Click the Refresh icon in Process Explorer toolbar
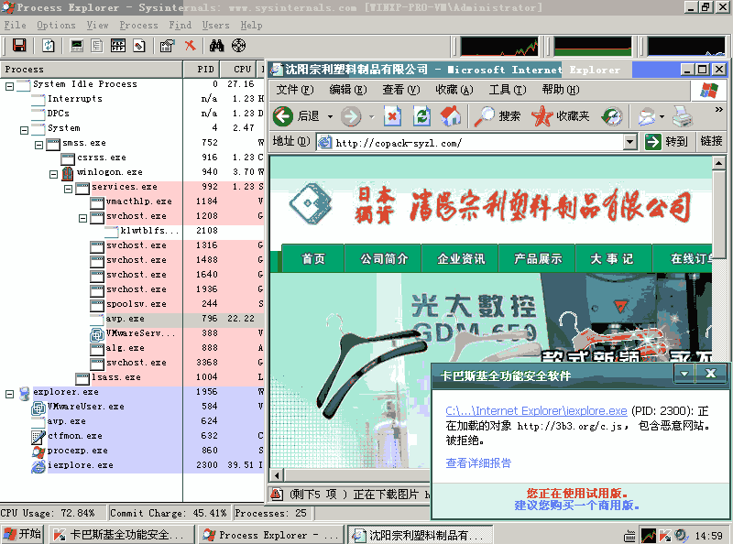This screenshot has height=544, width=733. pos(49,46)
